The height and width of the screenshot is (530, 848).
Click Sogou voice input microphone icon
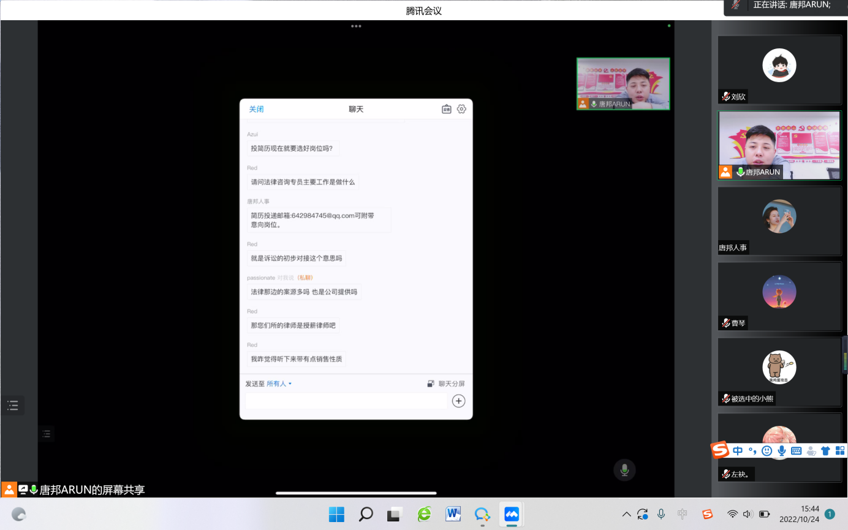[x=781, y=451]
